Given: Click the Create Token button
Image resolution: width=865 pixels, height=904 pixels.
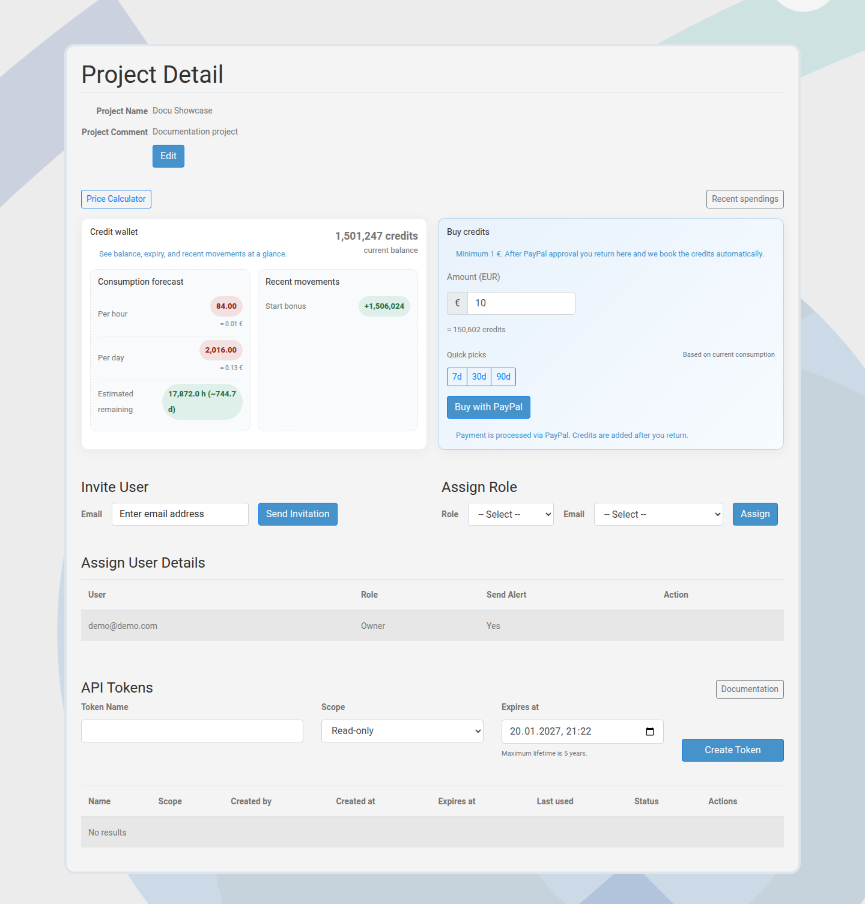Looking at the screenshot, I should (x=733, y=750).
